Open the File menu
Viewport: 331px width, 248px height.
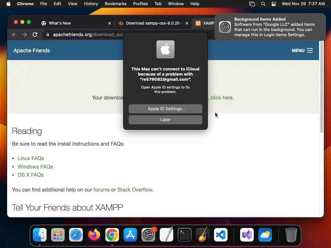(44, 4)
